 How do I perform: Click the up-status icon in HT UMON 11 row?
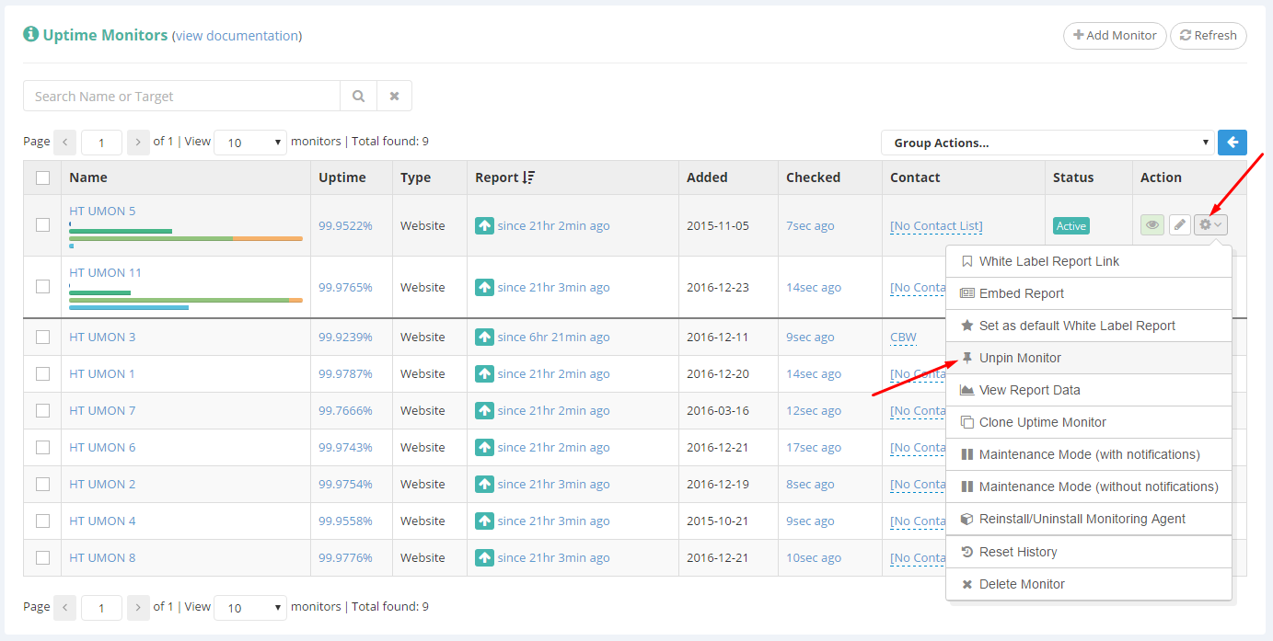tap(484, 287)
